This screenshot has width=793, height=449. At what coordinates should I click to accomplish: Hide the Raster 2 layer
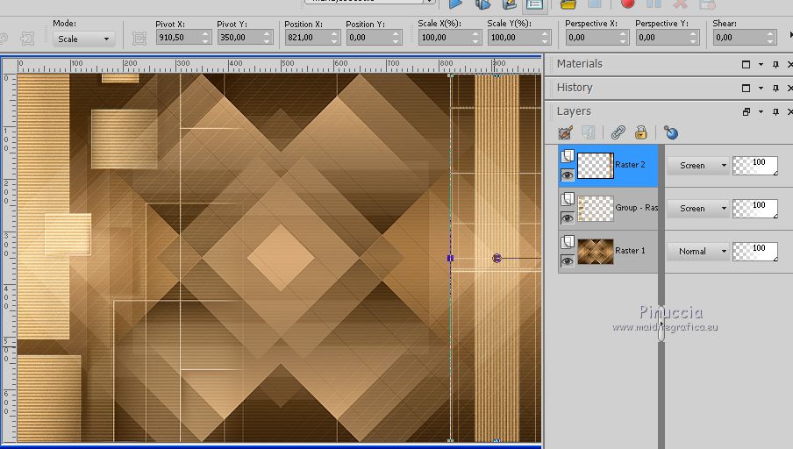(567, 175)
